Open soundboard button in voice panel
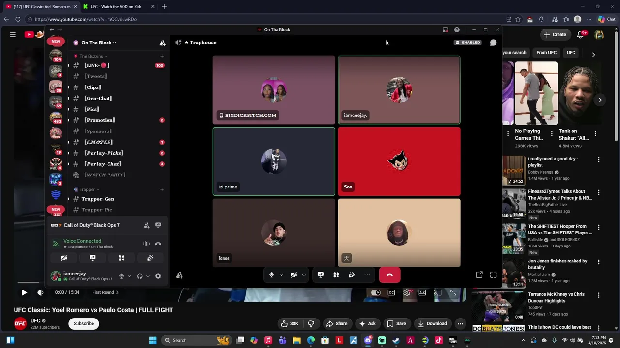Screen dimensions: 620x348 (150, 258)
